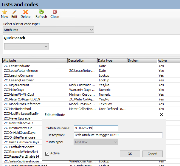Viewport: 180px width, 166px height.
Task: Select the ZCJMakeWtyMinCost row
Action: (91, 94)
